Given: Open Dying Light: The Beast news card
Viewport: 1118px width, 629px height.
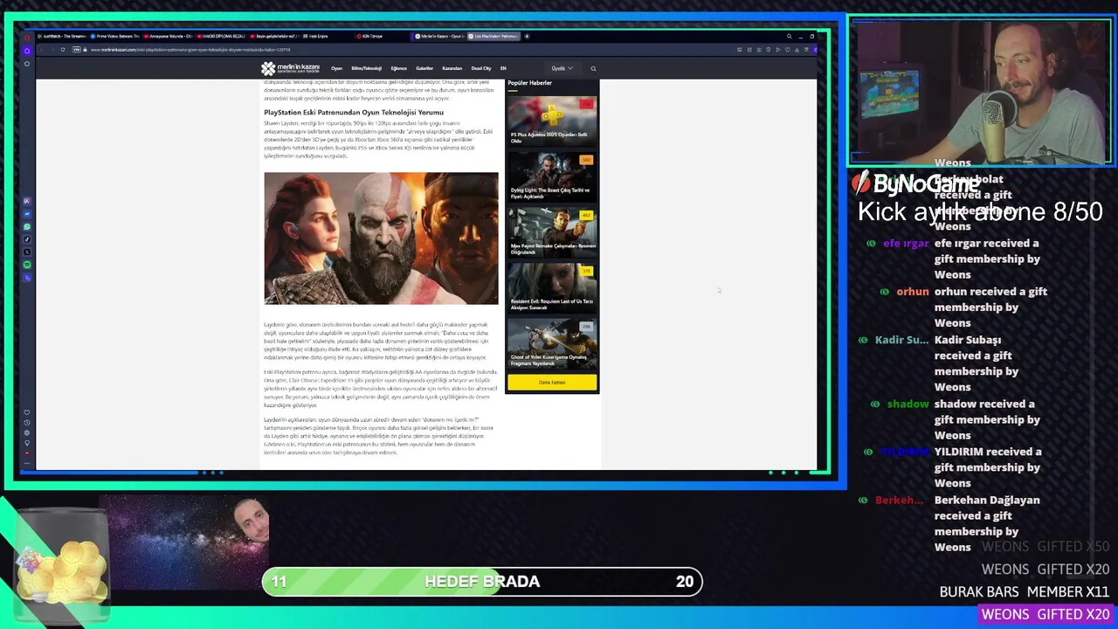Looking at the screenshot, I should (x=552, y=177).
